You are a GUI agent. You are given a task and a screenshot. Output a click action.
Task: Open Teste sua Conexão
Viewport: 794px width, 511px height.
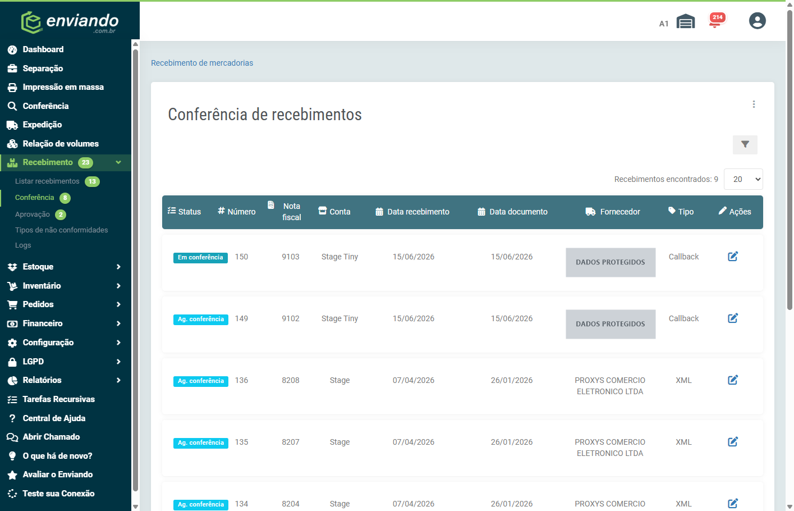coord(66,494)
